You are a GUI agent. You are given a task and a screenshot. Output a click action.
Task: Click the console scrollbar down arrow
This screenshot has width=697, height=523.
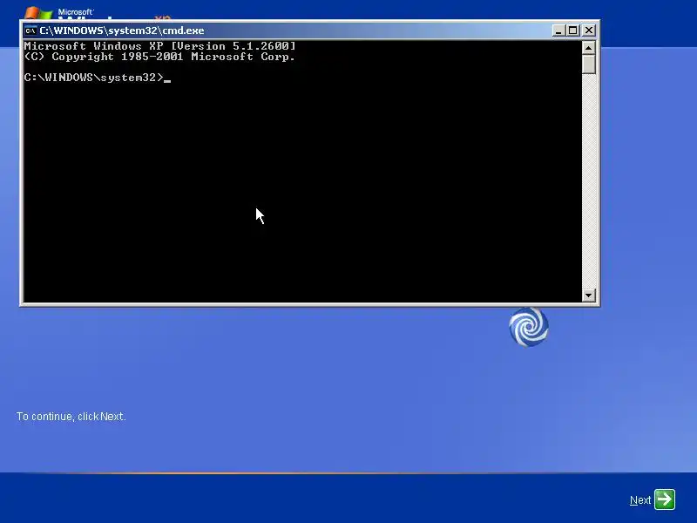(589, 295)
